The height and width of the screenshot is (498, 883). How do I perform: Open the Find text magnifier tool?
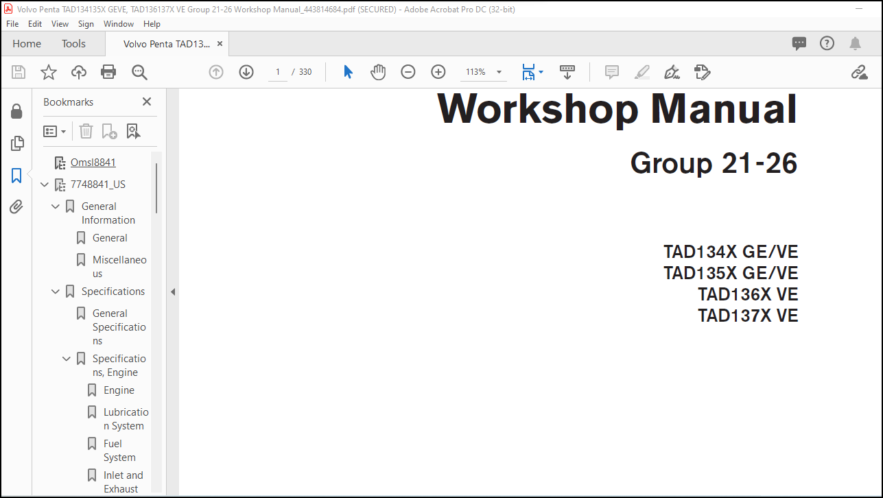(139, 72)
